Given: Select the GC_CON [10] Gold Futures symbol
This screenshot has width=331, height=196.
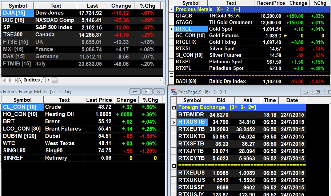Looking at the screenshot, I should coord(191,35).
